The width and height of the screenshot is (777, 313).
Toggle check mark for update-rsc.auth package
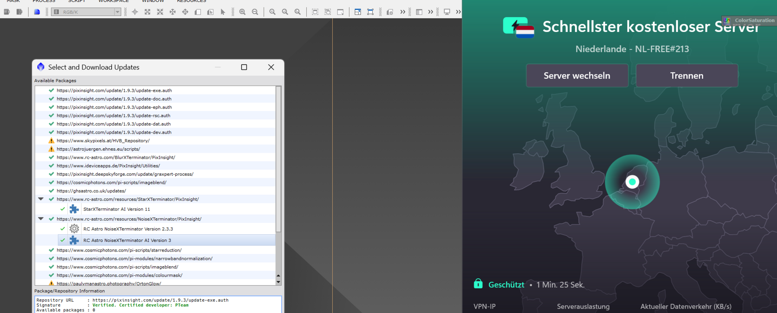[51, 116]
